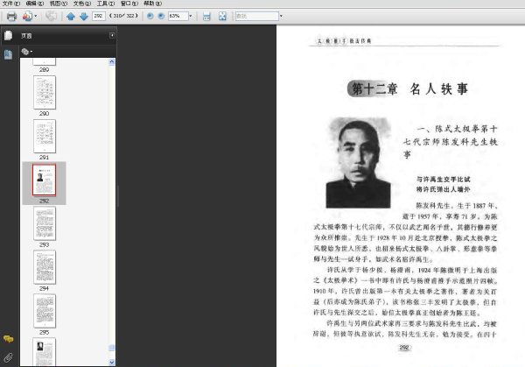Collapse the Pages navigation panel with its arrow button

(112, 35)
